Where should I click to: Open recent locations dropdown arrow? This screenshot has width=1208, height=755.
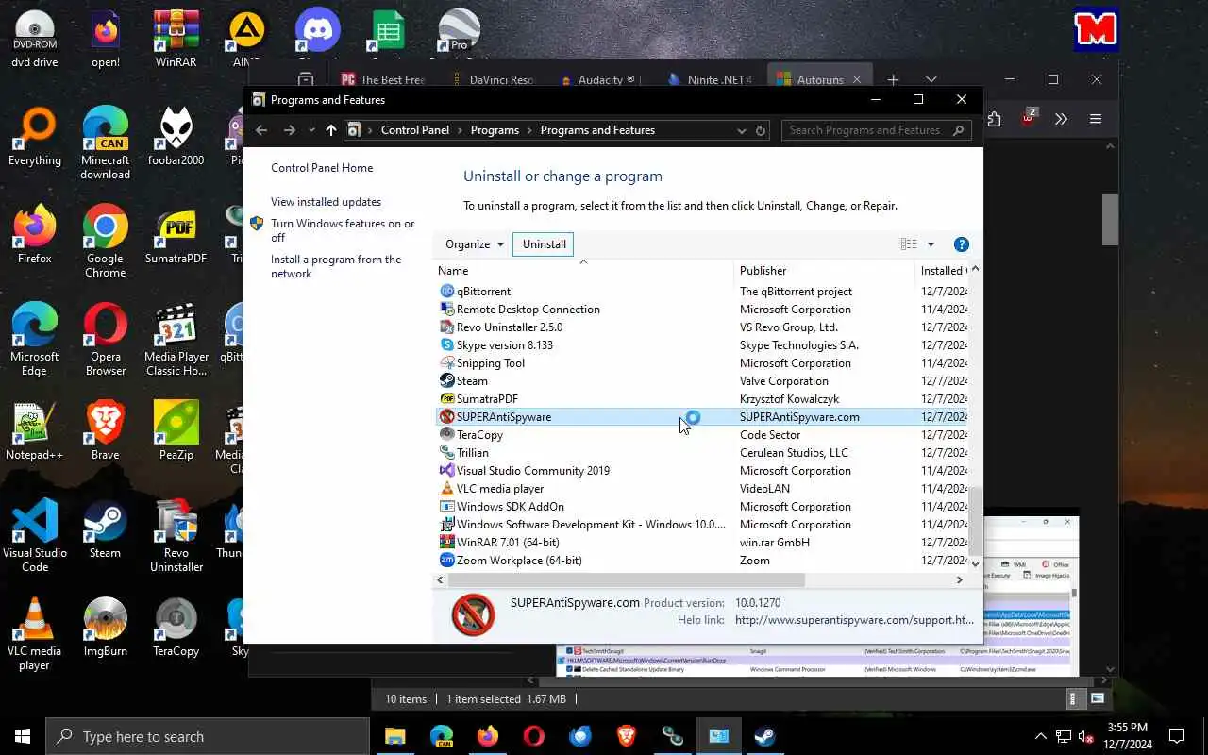(311, 130)
